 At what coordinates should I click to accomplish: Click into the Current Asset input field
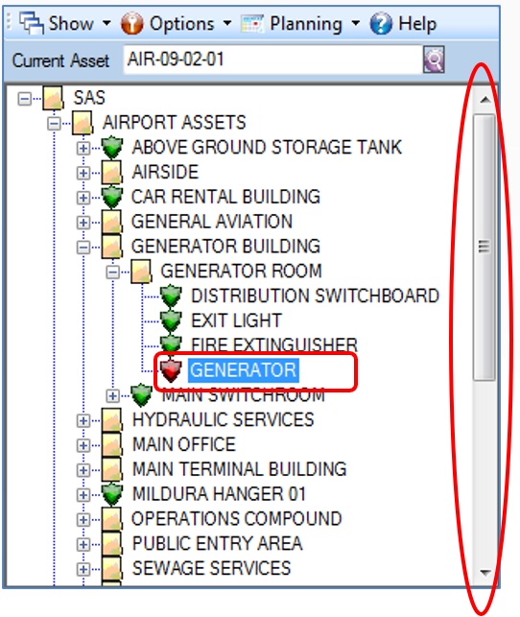(x=273, y=59)
